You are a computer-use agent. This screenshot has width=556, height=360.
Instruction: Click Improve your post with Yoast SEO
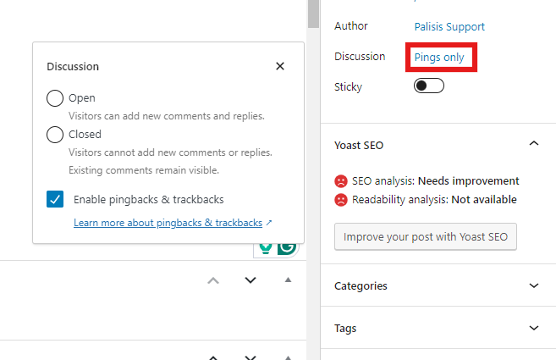426,236
